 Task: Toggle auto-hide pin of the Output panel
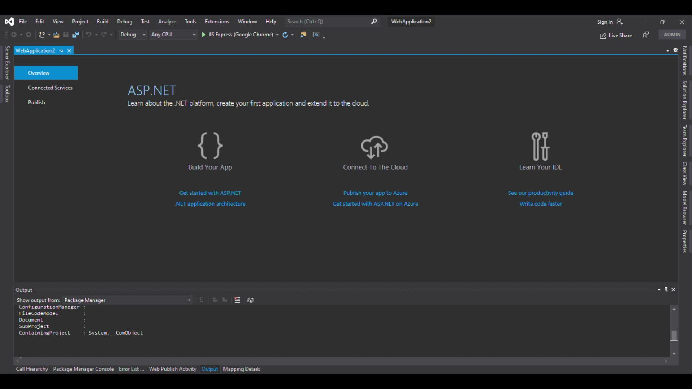(x=666, y=290)
